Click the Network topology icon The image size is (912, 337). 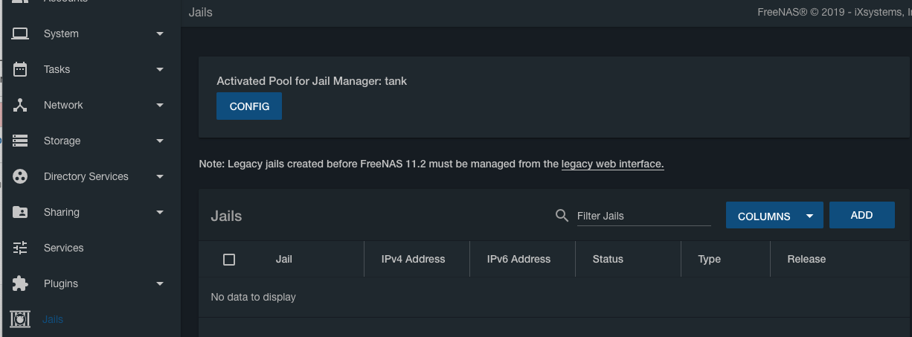point(20,105)
